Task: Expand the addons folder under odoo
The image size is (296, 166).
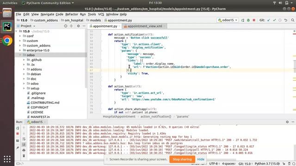Action: point(24,69)
